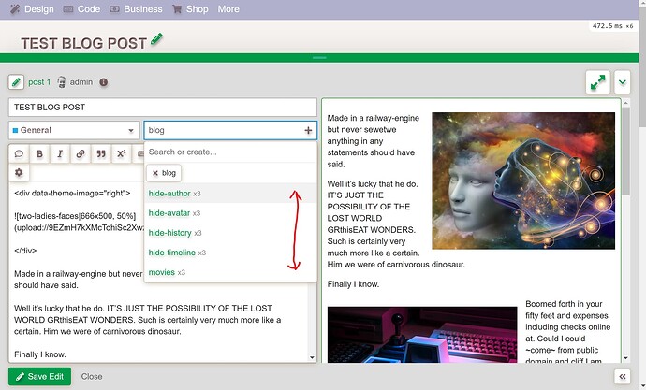Focus the Search or create tag field
The width and height of the screenshot is (646, 390).
tap(230, 152)
